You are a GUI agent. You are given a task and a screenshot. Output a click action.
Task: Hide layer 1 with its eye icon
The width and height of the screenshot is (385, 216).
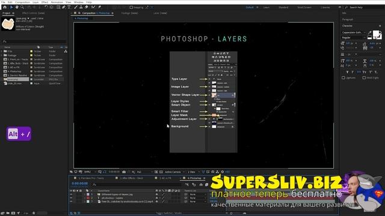[71, 194]
